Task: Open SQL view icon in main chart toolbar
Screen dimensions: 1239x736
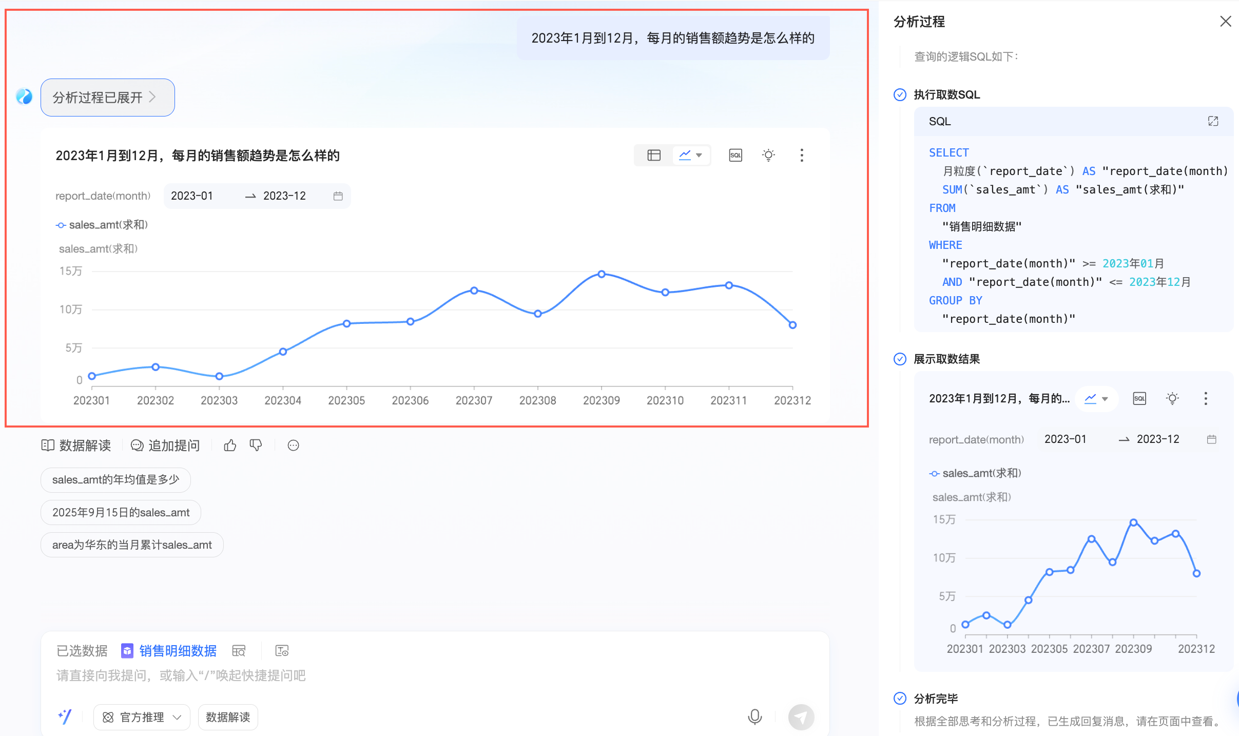Action: click(735, 155)
